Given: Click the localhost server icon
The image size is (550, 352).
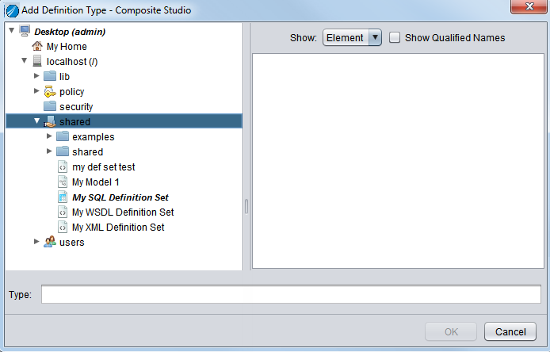Looking at the screenshot, I should tap(37, 62).
